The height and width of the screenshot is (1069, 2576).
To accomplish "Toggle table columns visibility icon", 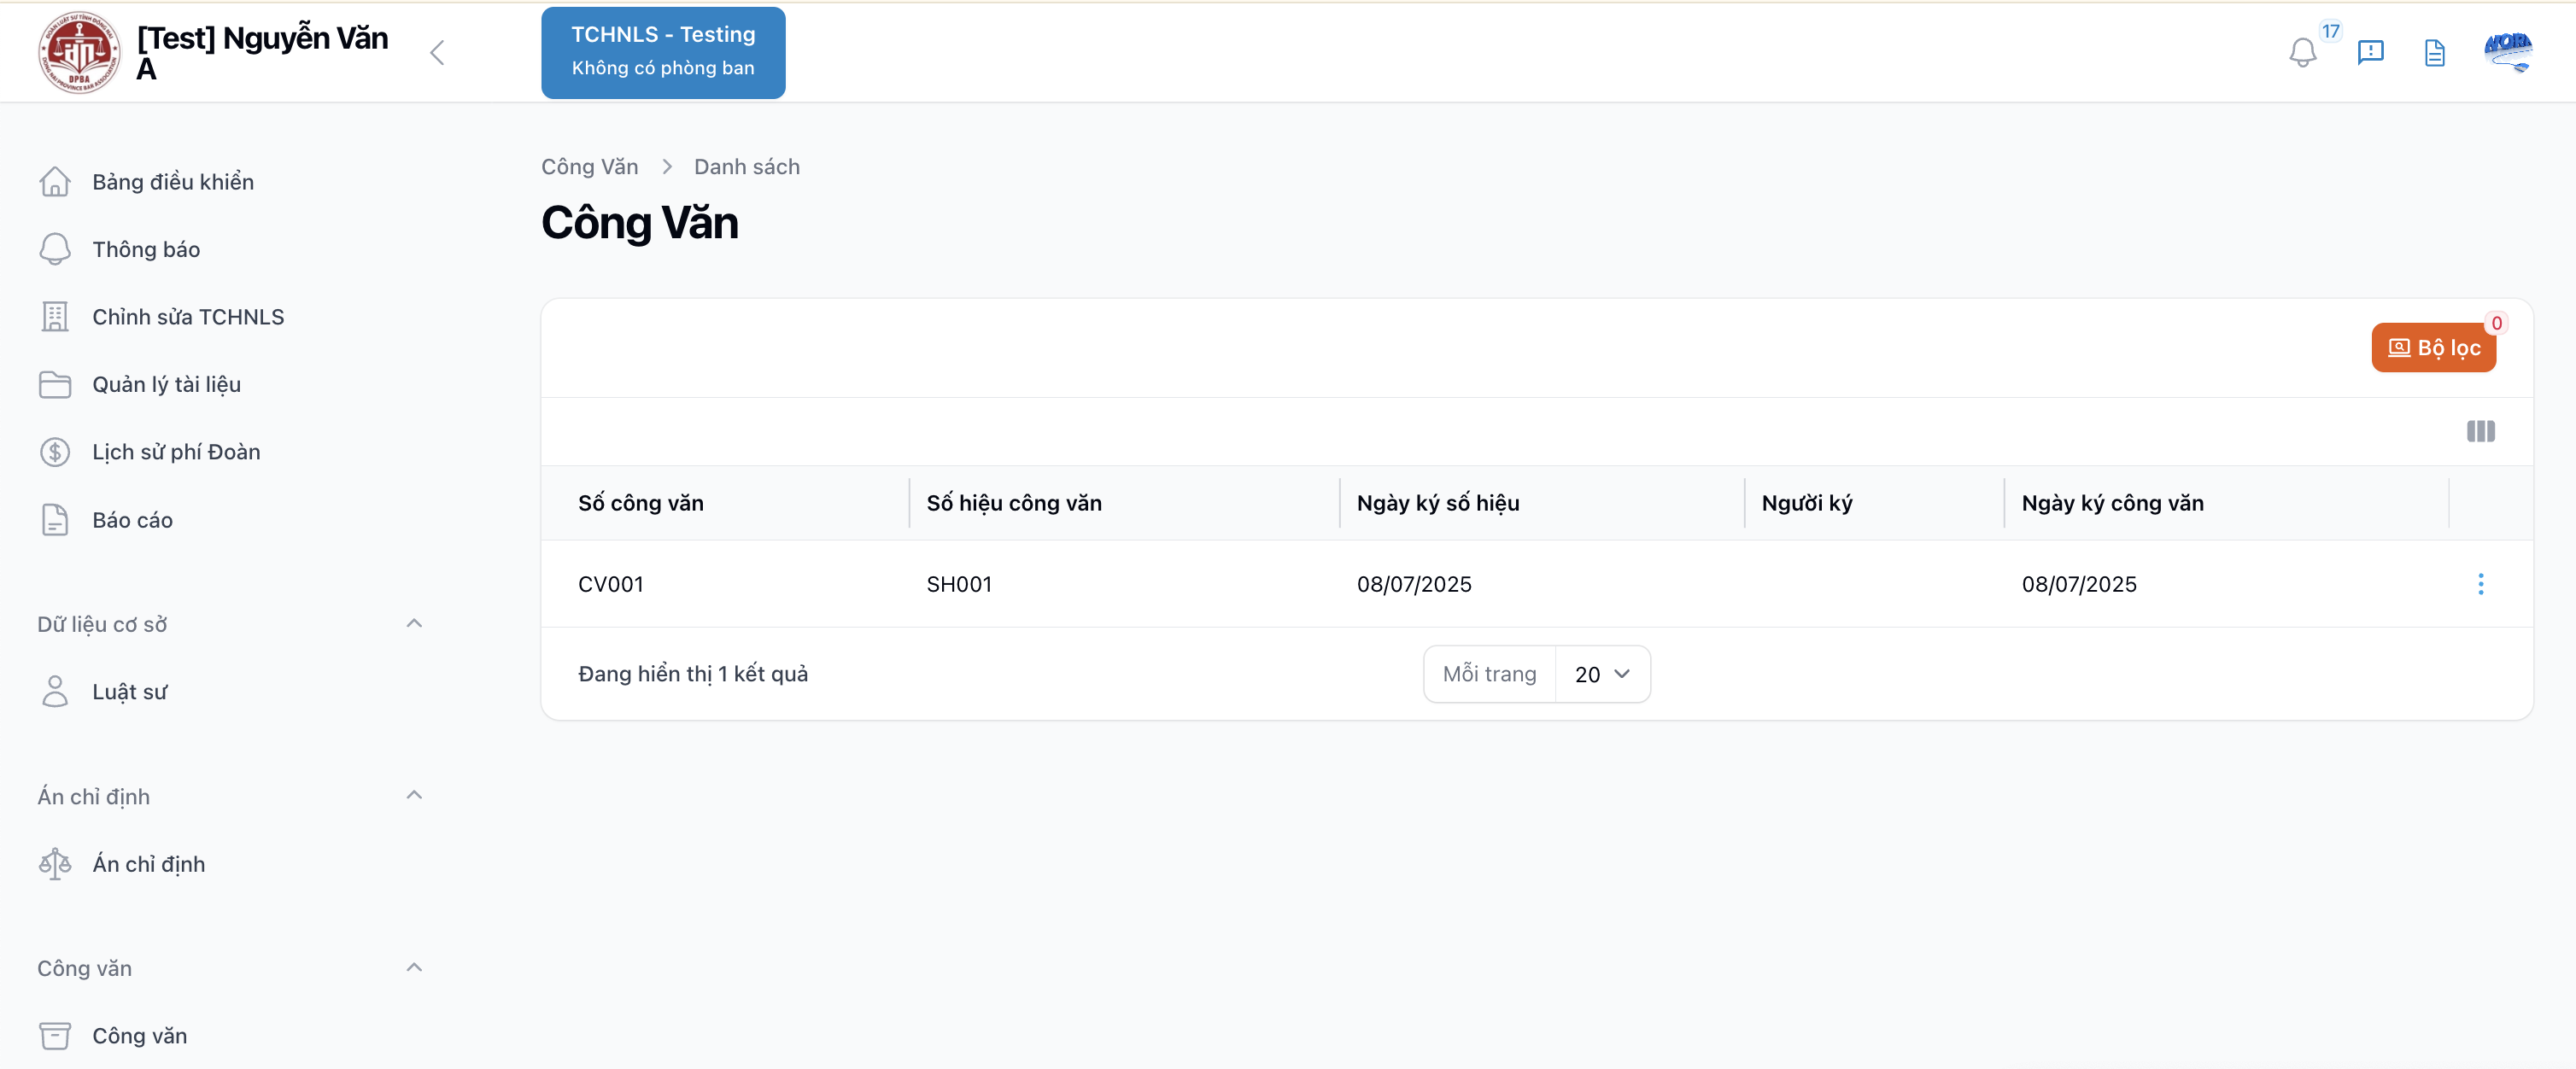I will 2480,431.
